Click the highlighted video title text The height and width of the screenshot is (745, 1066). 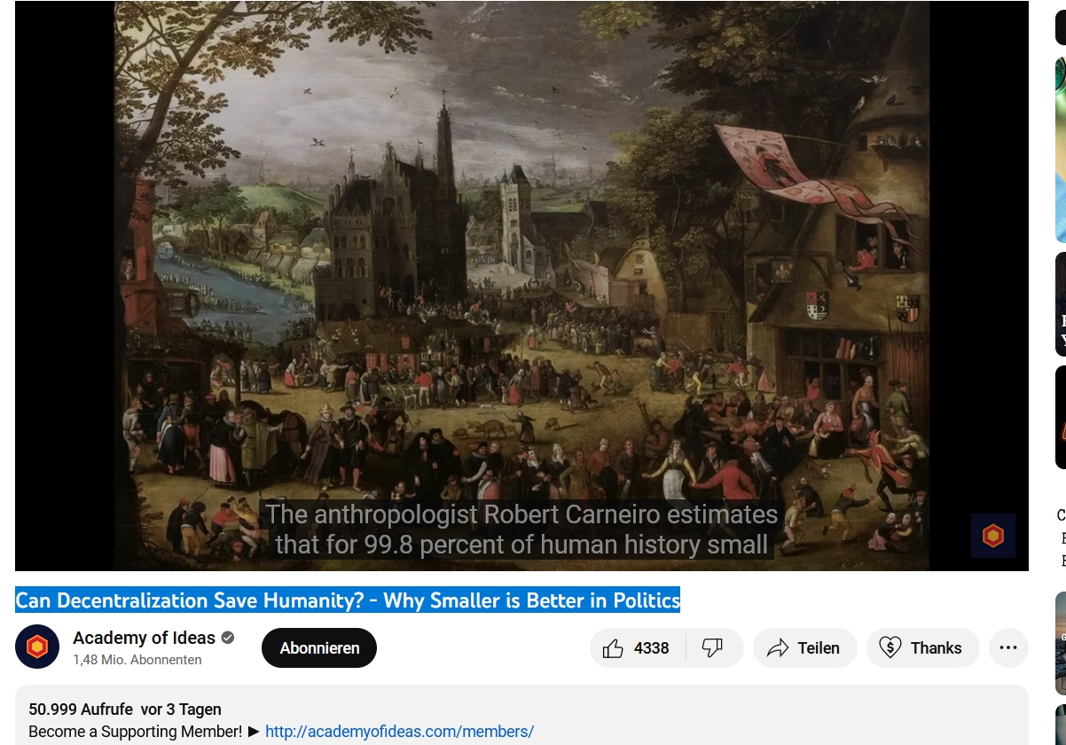pyautogui.click(x=348, y=600)
